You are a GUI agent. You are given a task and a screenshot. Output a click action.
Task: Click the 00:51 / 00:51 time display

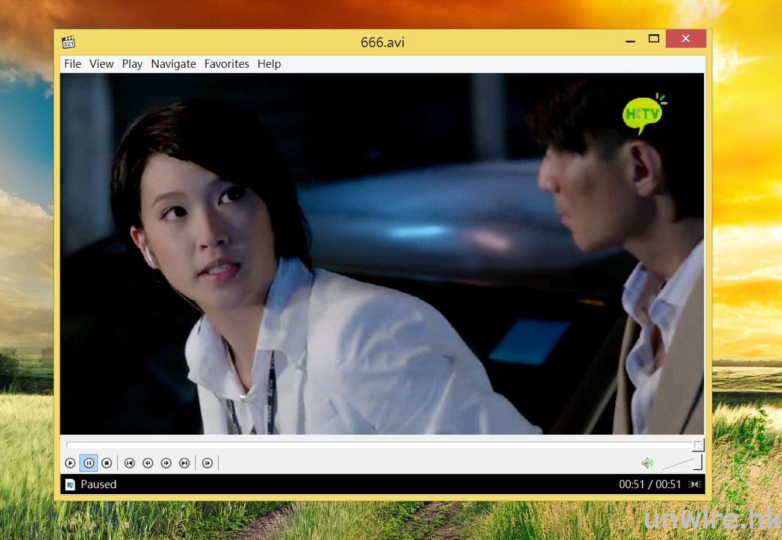650,484
